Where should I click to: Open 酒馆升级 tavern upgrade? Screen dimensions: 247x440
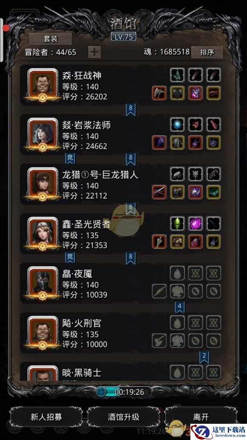point(123,417)
